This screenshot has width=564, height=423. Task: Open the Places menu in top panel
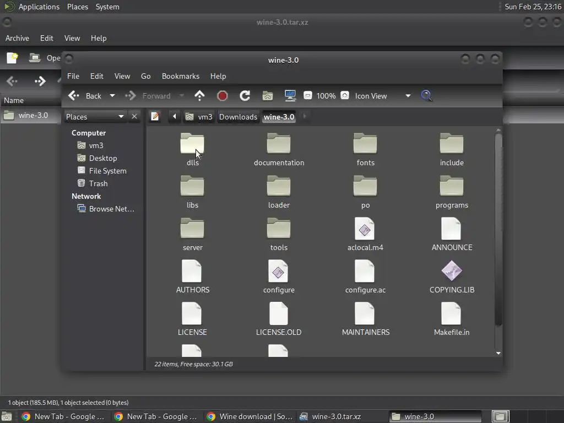coord(78,7)
